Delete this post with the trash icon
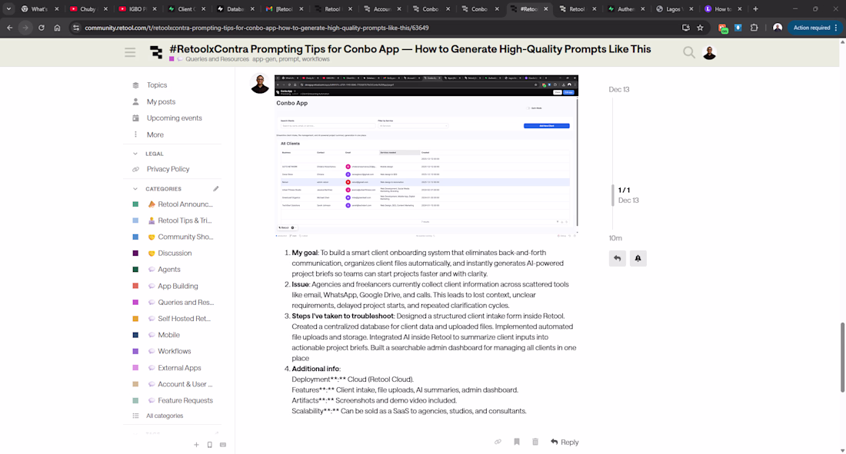Image resolution: width=846 pixels, height=454 pixels. (x=535, y=442)
